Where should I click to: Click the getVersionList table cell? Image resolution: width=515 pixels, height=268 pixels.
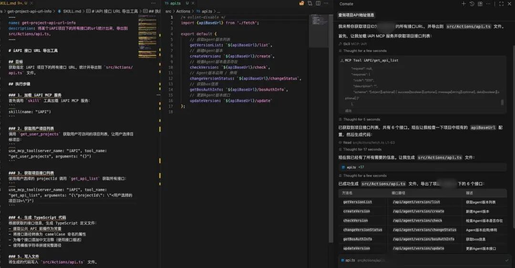pos(358,202)
